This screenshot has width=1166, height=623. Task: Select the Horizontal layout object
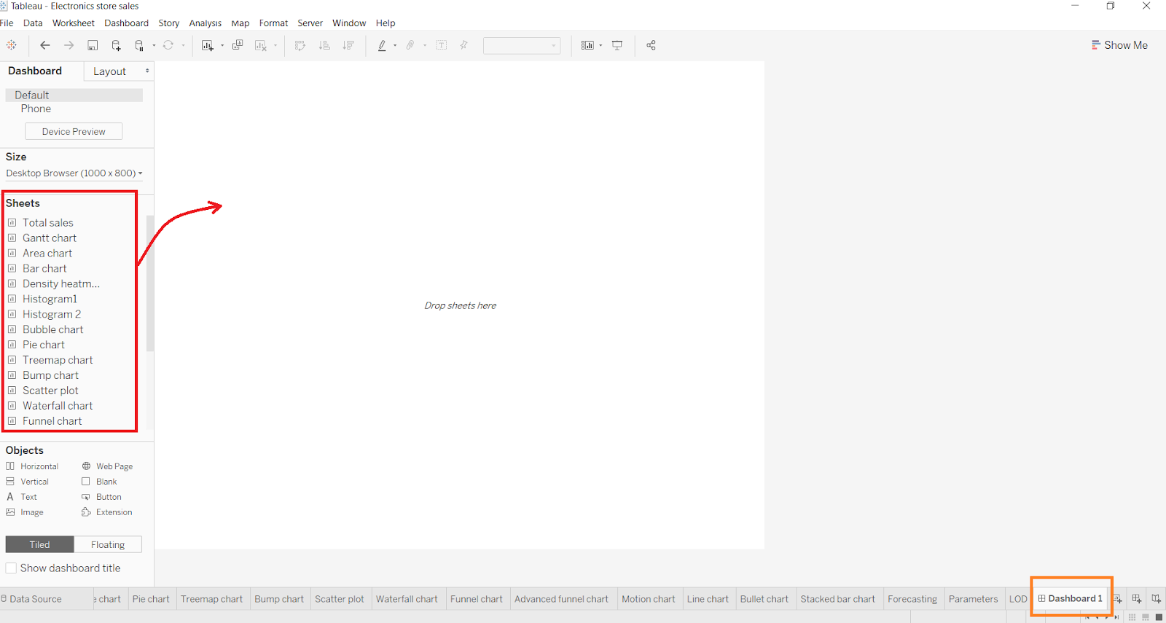[32, 466]
